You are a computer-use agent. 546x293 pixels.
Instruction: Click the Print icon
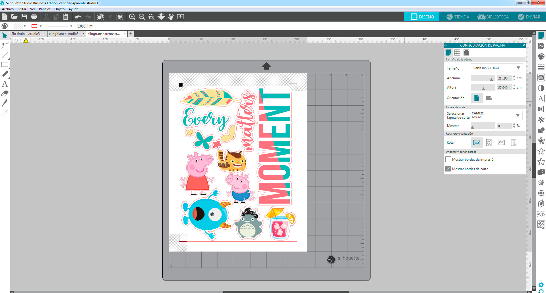pyautogui.click(x=34, y=17)
